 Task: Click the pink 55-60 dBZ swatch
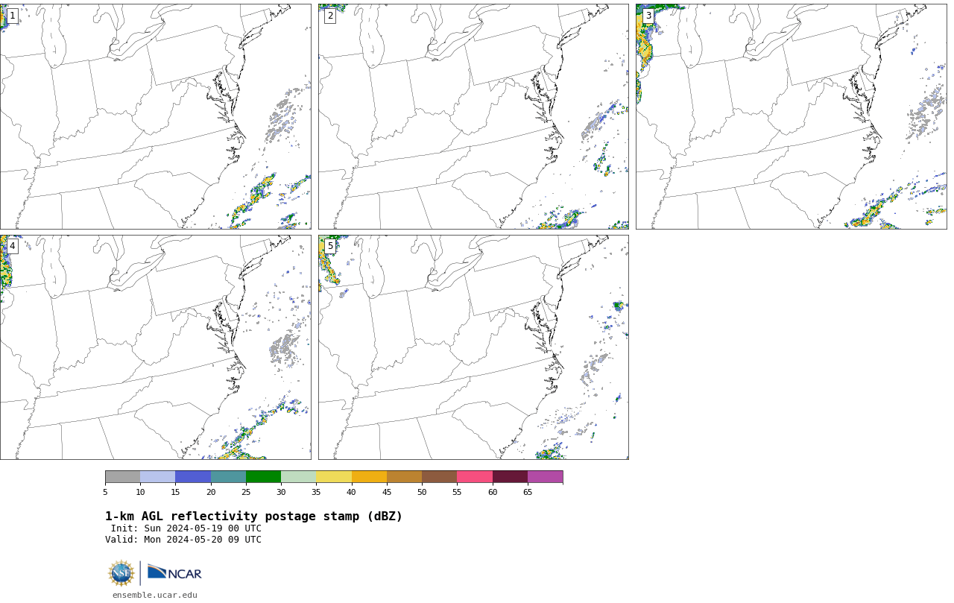point(475,477)
